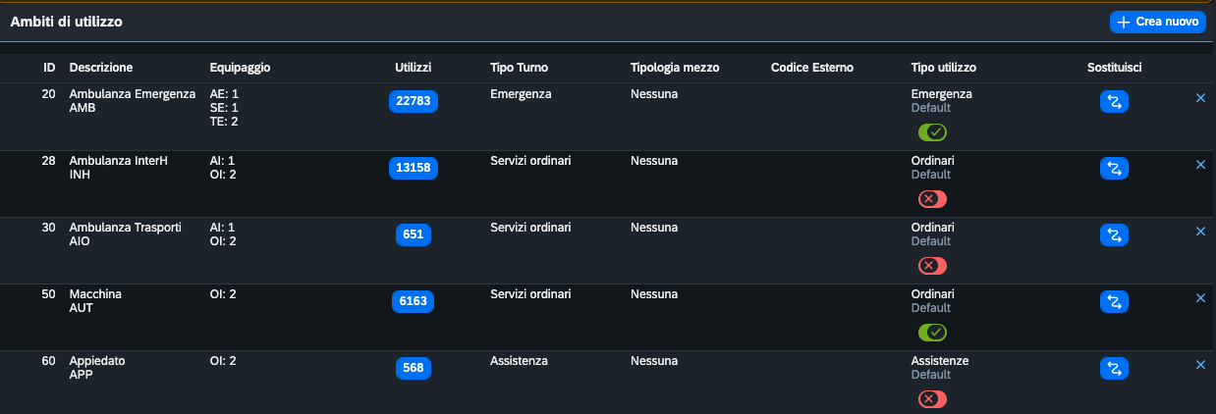
Task: Enable the Default toggle for Ambulanza InterH
Action: (x=932, y=198)
